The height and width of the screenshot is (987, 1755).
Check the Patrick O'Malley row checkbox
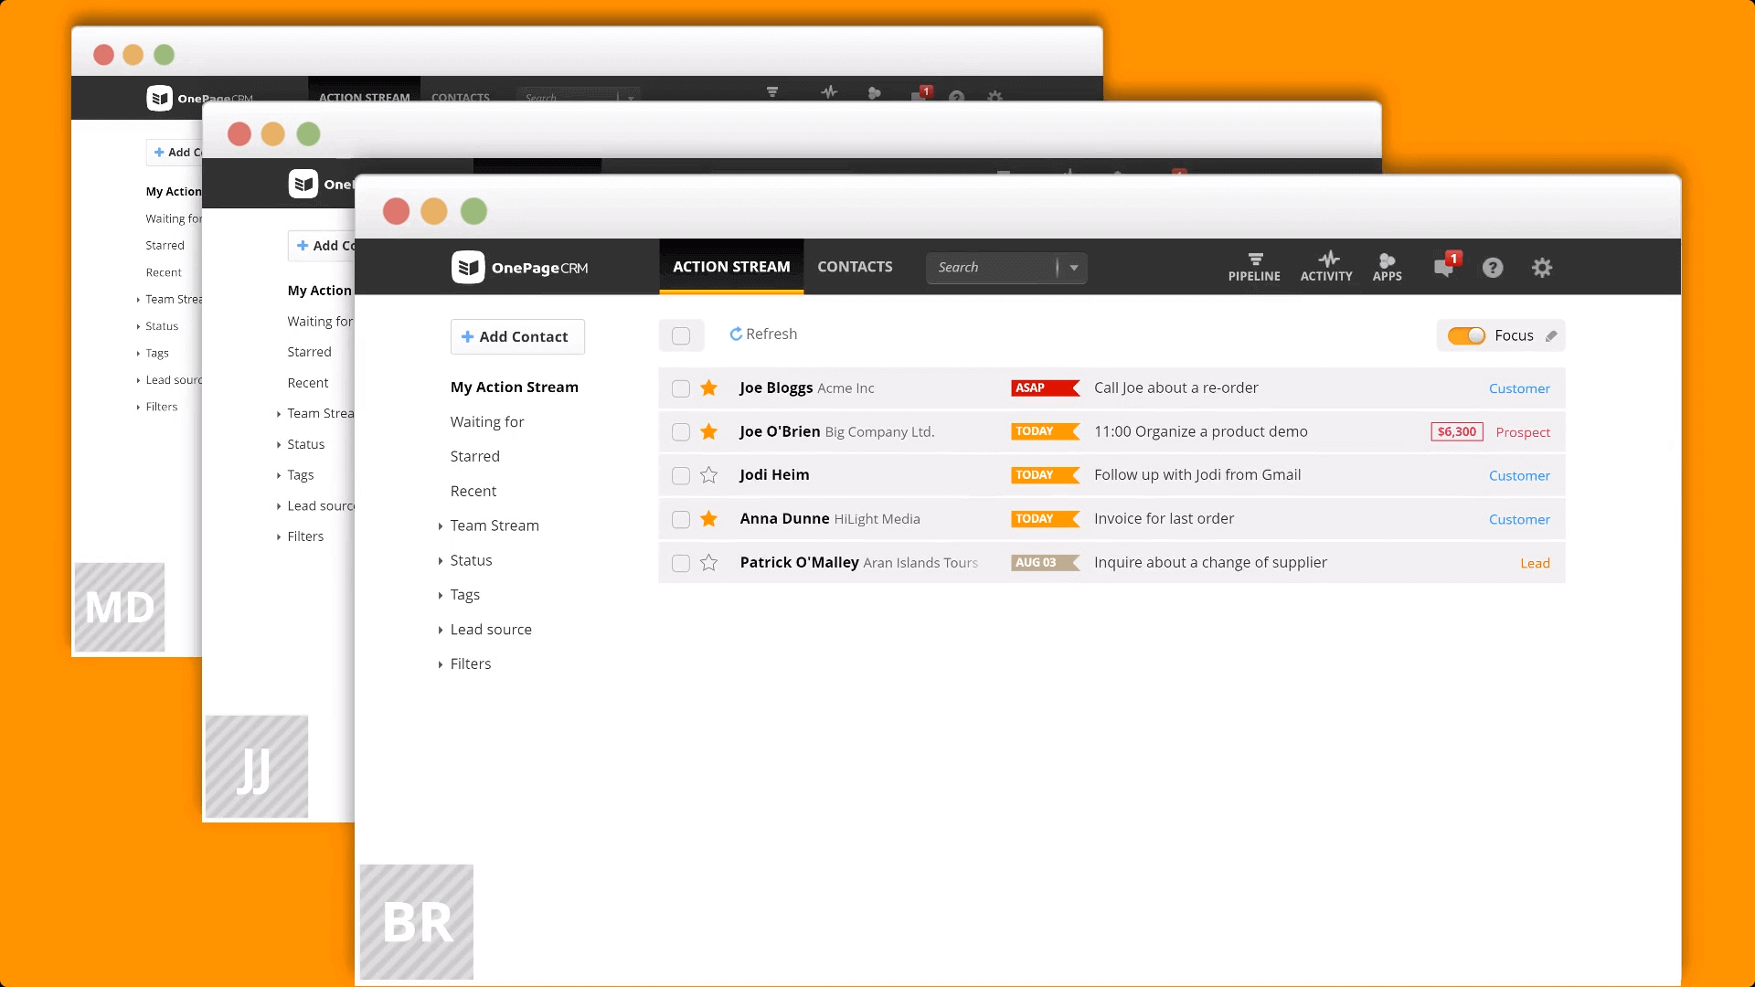pos(681,563)
